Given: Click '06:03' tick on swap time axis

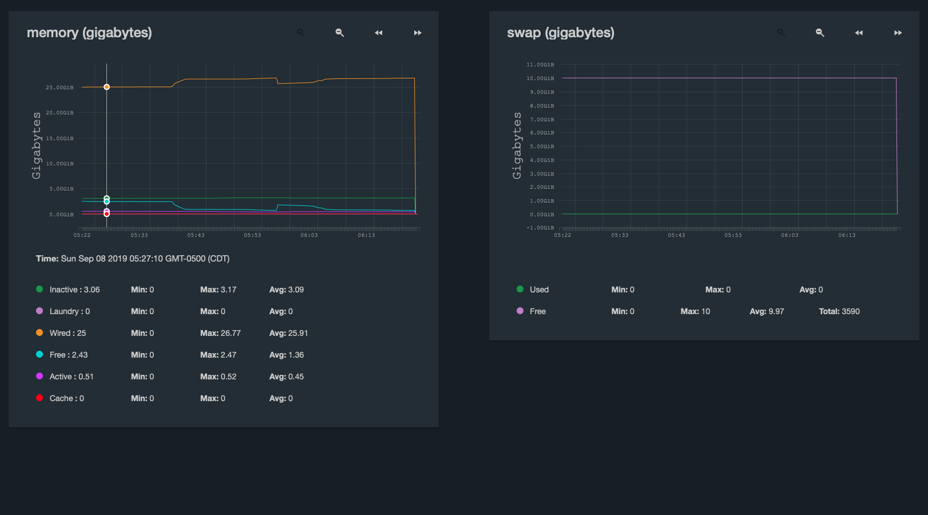Looking at the screenshot, I should pos(790,235).
